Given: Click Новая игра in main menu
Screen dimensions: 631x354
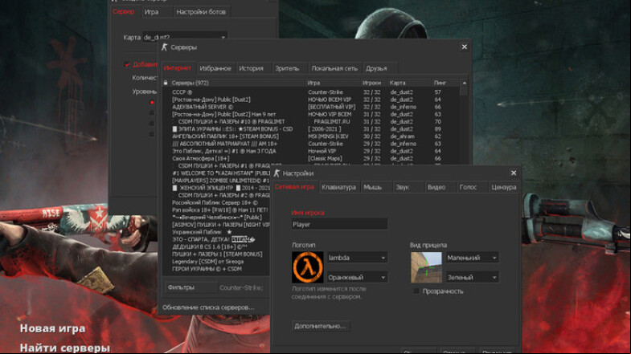Looking at the screenshot, I should point(53,328).
